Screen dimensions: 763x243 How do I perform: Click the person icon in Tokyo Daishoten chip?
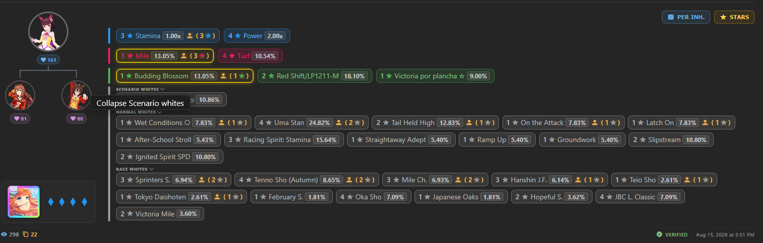coord(217,197)
